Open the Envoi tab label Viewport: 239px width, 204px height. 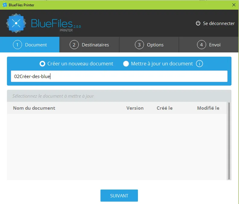[x=215, y=45]
